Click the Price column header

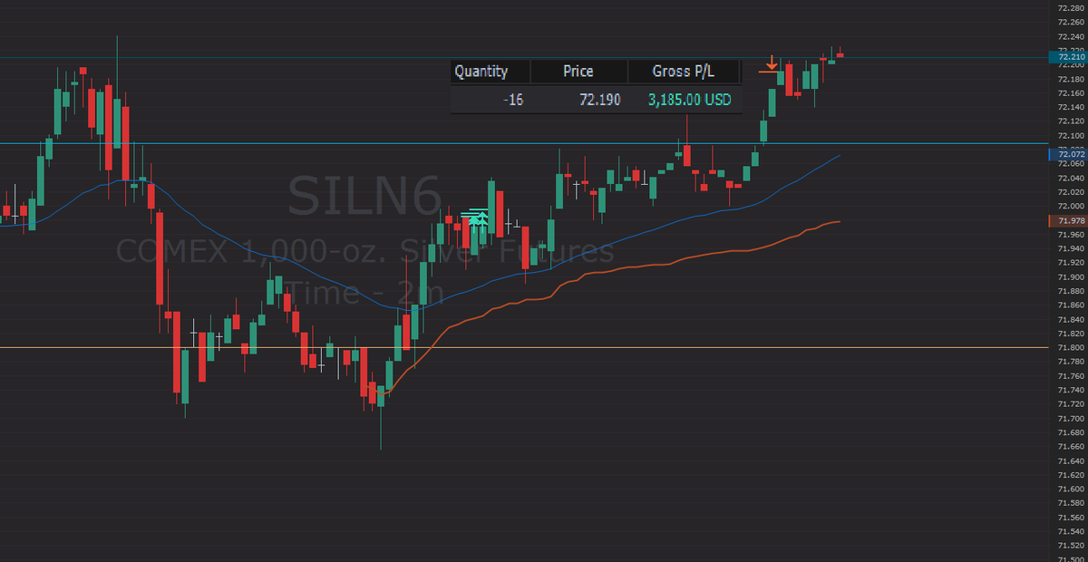click(578, 72)
